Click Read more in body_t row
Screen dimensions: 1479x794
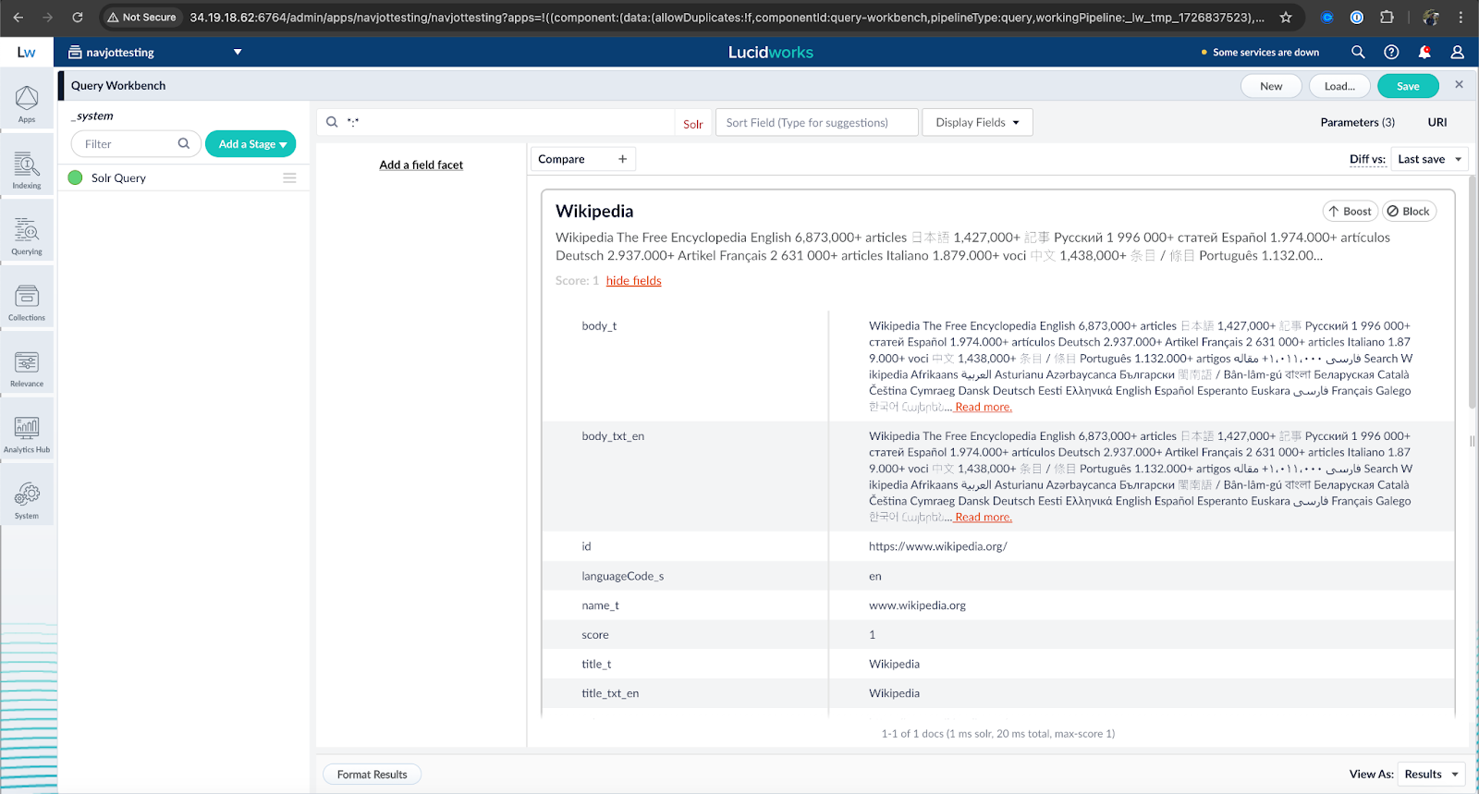click(984, 407)
